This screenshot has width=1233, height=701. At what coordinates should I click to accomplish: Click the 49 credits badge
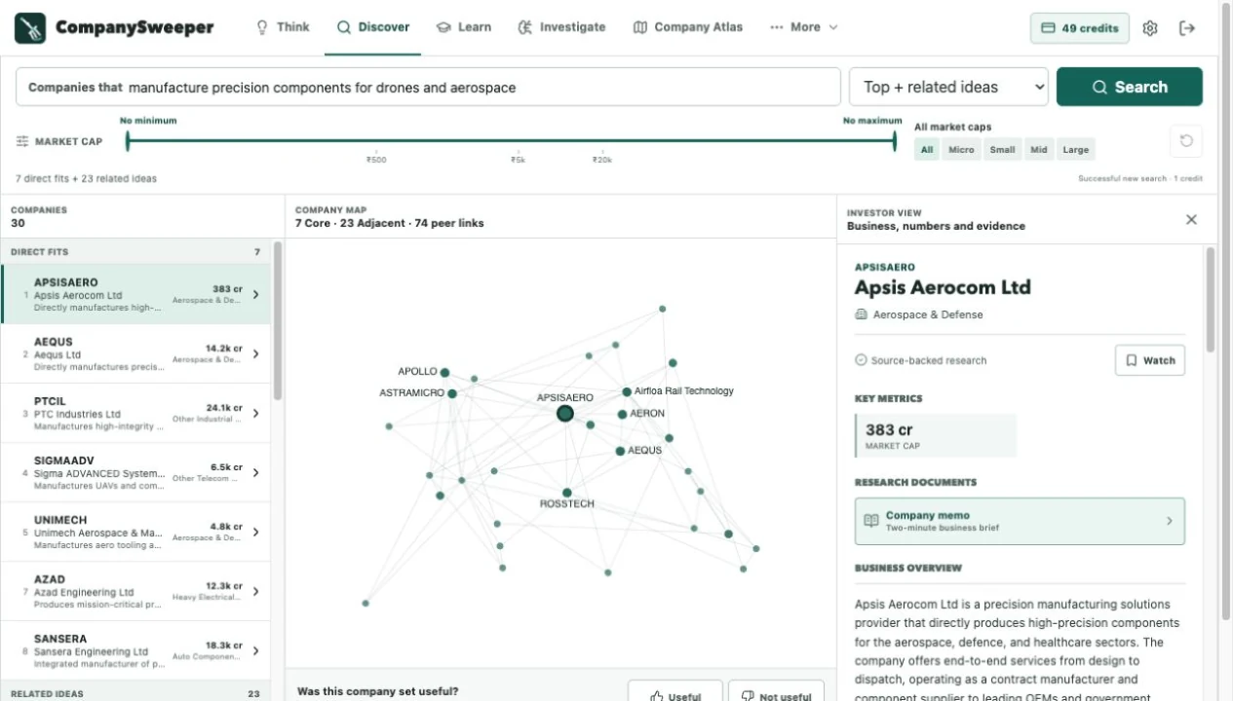click(1080, 28)
